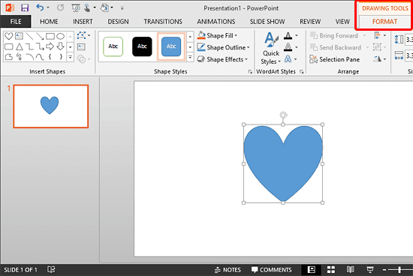Select the Freeform shape tool

click(x=9, y=57)
